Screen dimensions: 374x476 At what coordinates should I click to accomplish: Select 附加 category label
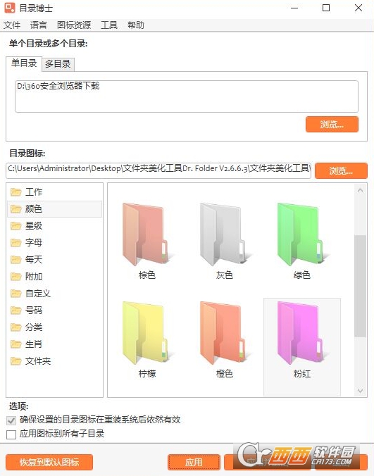[x=34, y=277]
